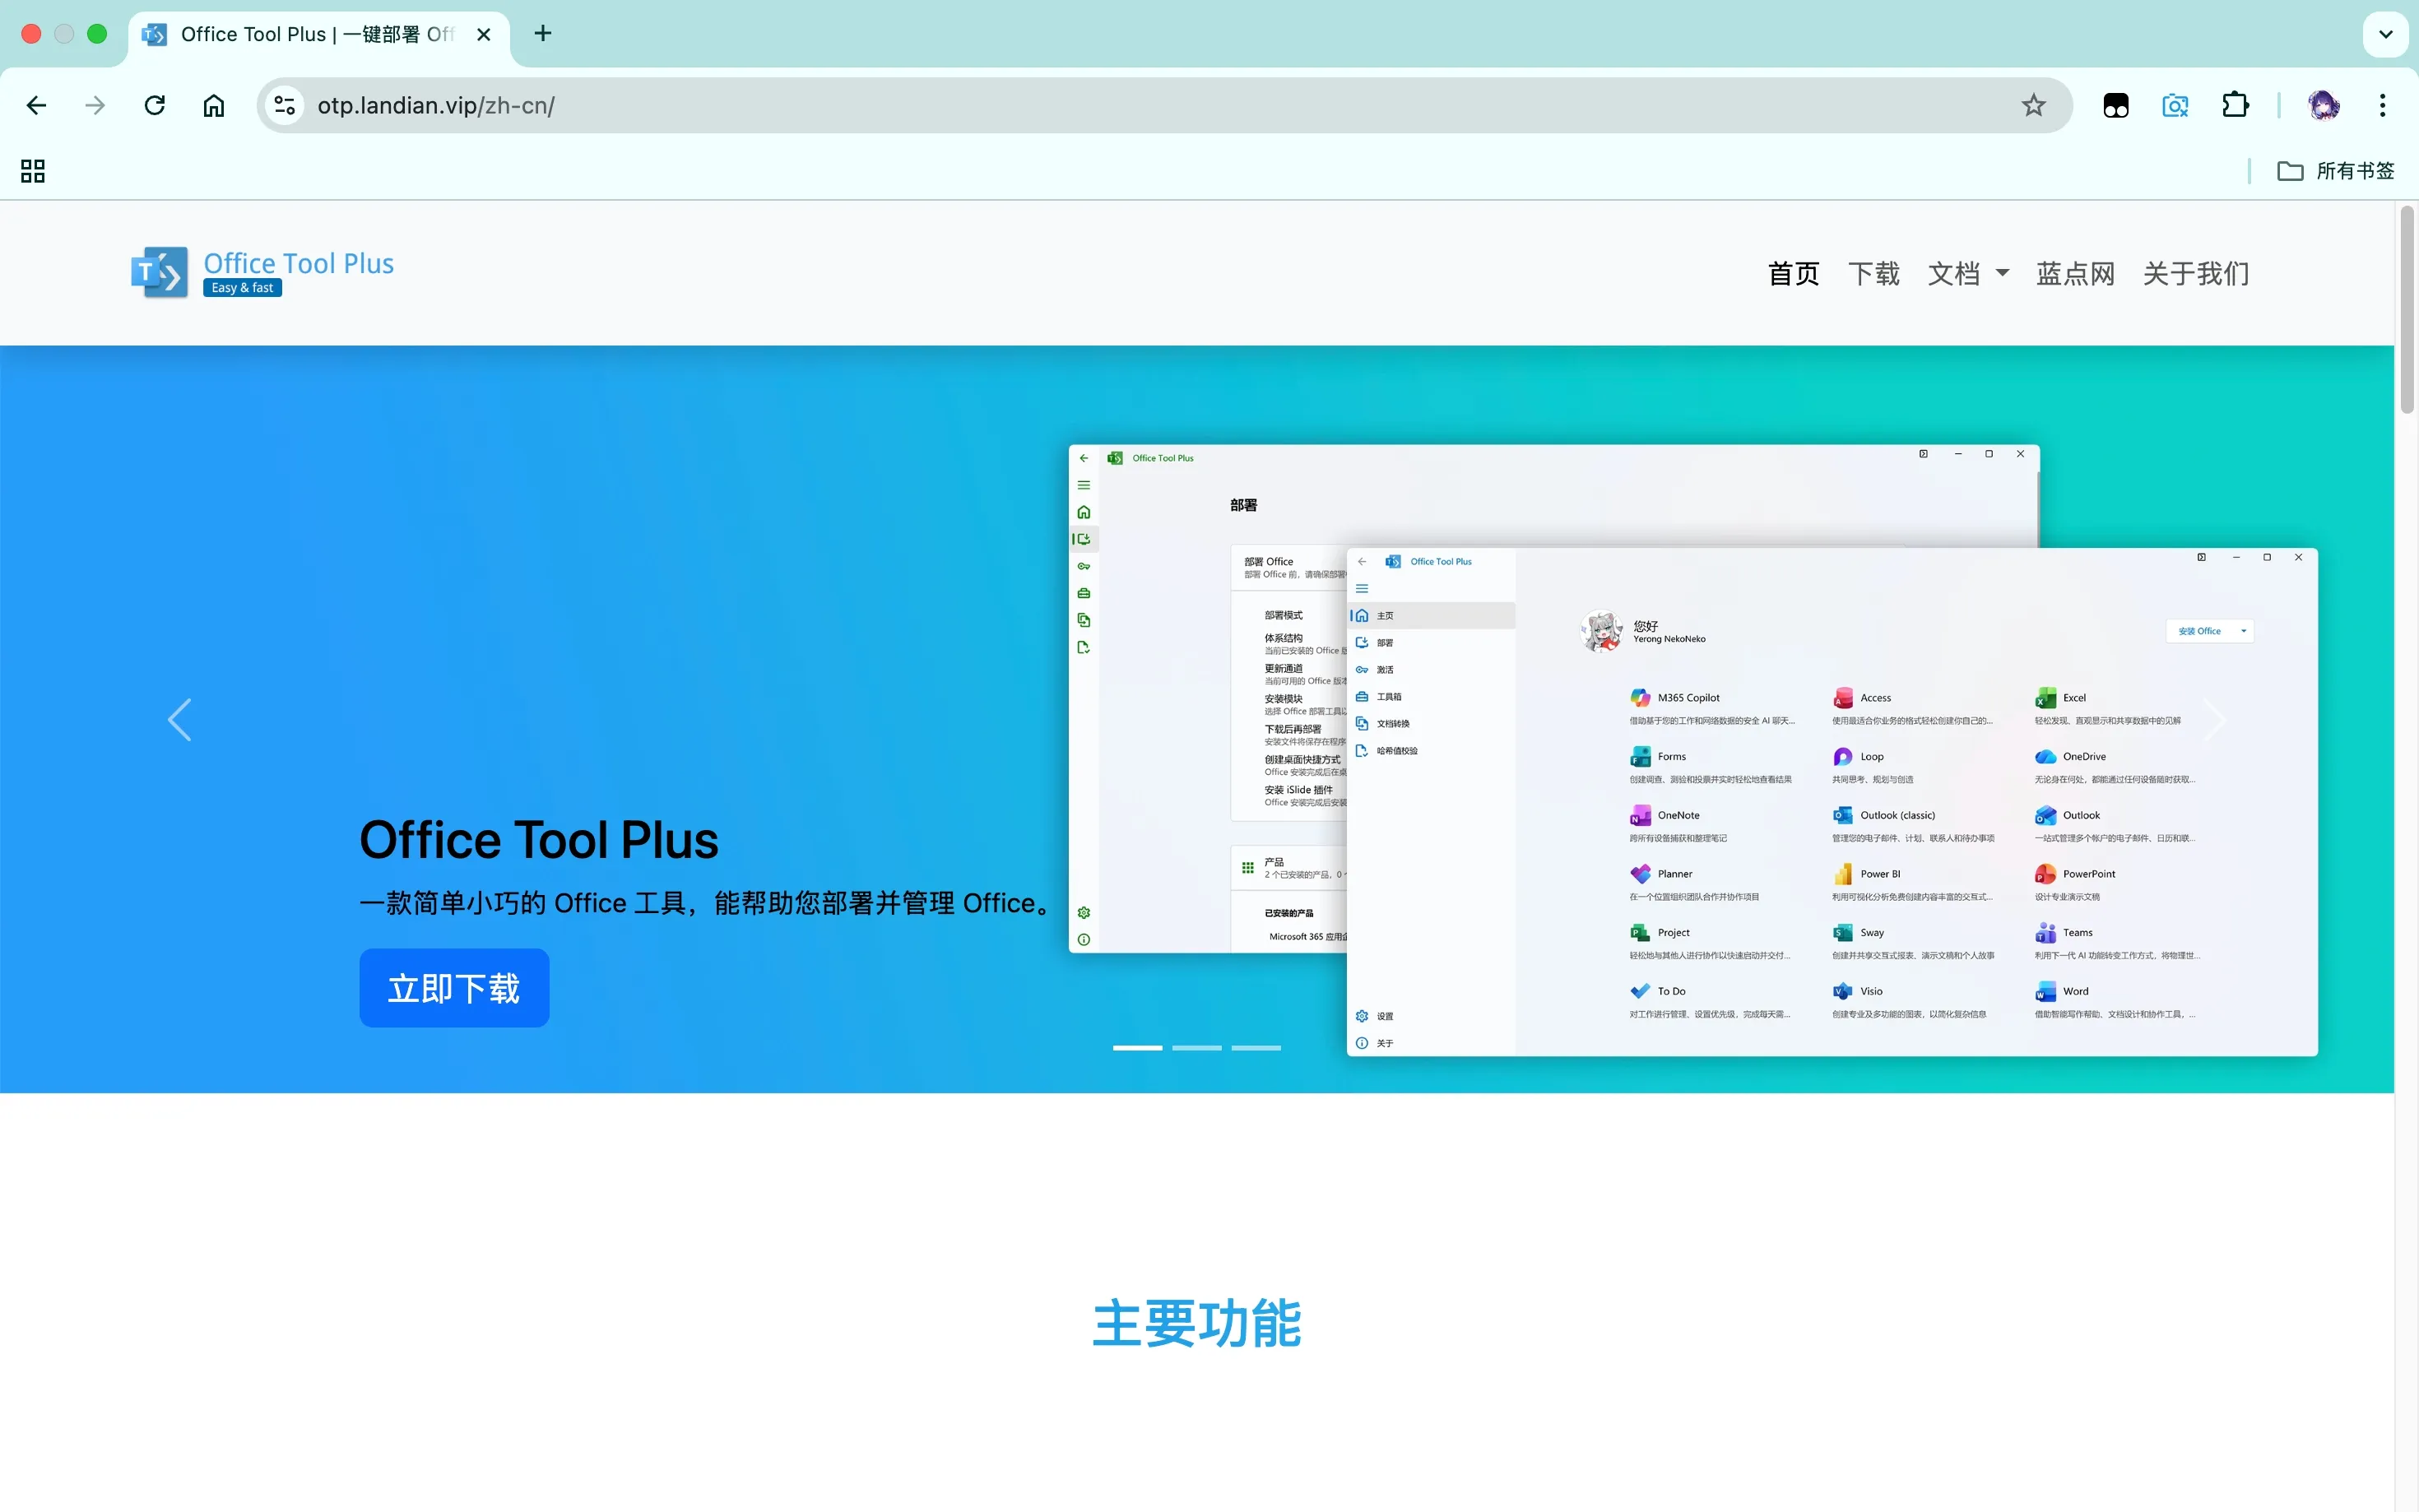Open the apps grid icon in bookmarks bar

pos(33,171)
